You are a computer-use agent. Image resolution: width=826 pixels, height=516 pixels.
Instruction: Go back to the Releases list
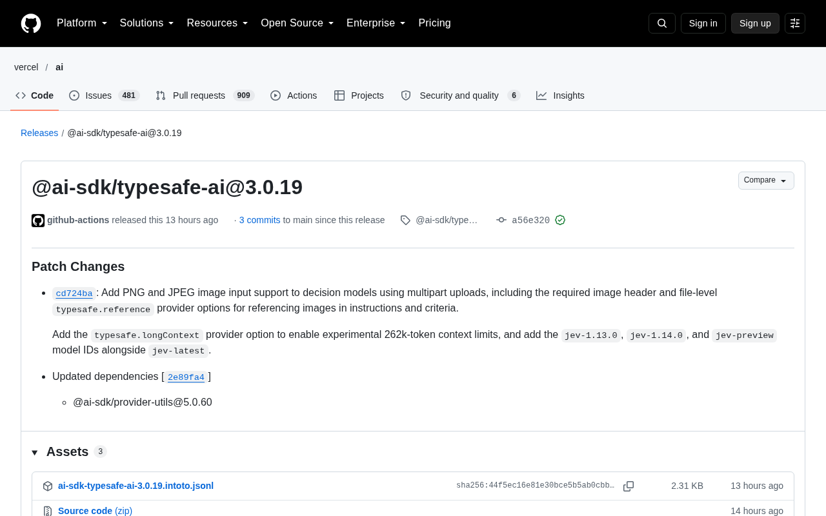pyautogui.click(x=39, y=133)
